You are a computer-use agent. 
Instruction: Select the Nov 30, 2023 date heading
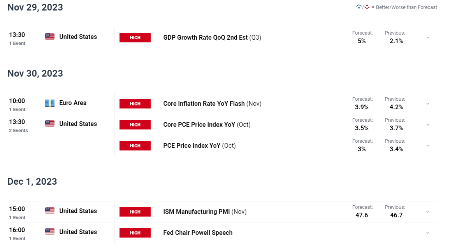coord(35,73)
